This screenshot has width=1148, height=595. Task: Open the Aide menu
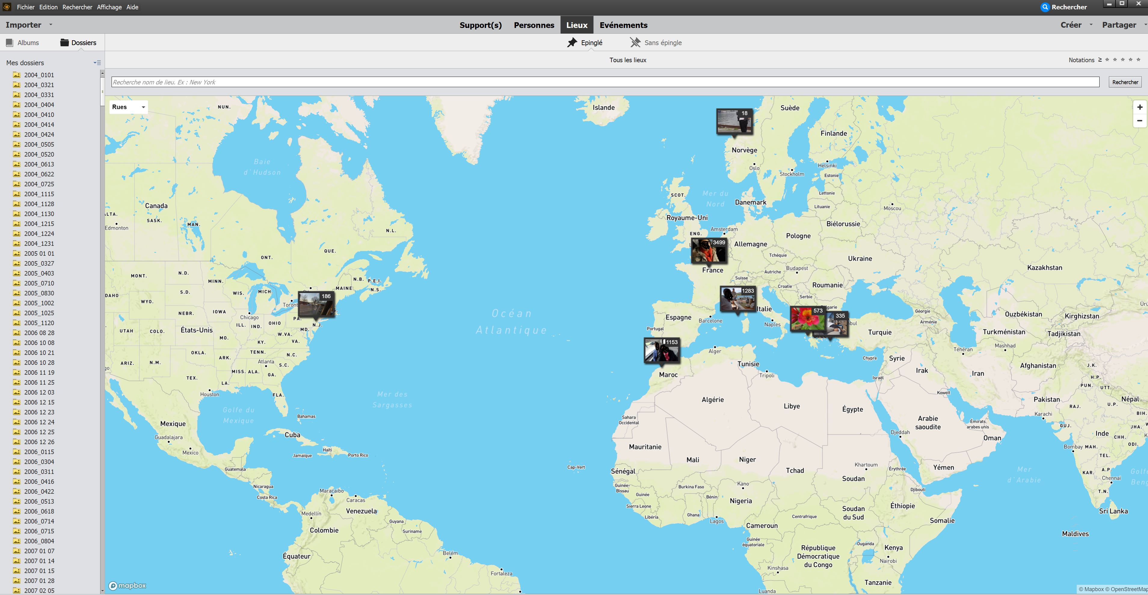point(132,7)
